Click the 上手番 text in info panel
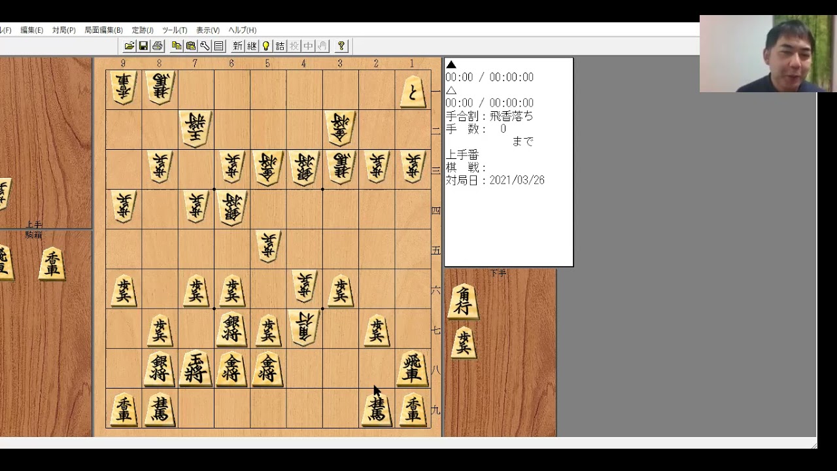Viewport: 837px width, 471px height. 462,154
